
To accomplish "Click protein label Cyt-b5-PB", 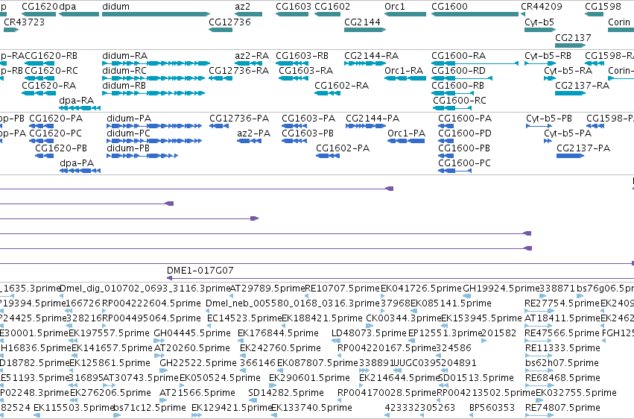I will click(x=549, y=118).
